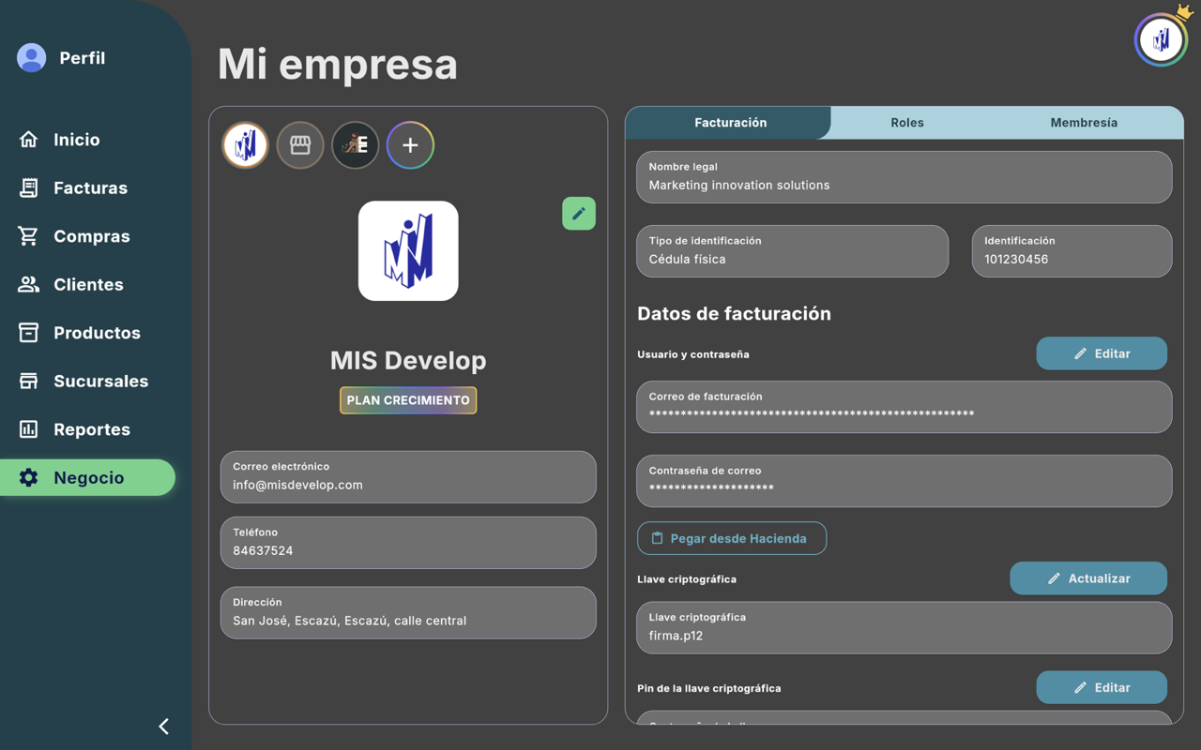Click the large MIS Develop logo image

(x=408, y=250)
